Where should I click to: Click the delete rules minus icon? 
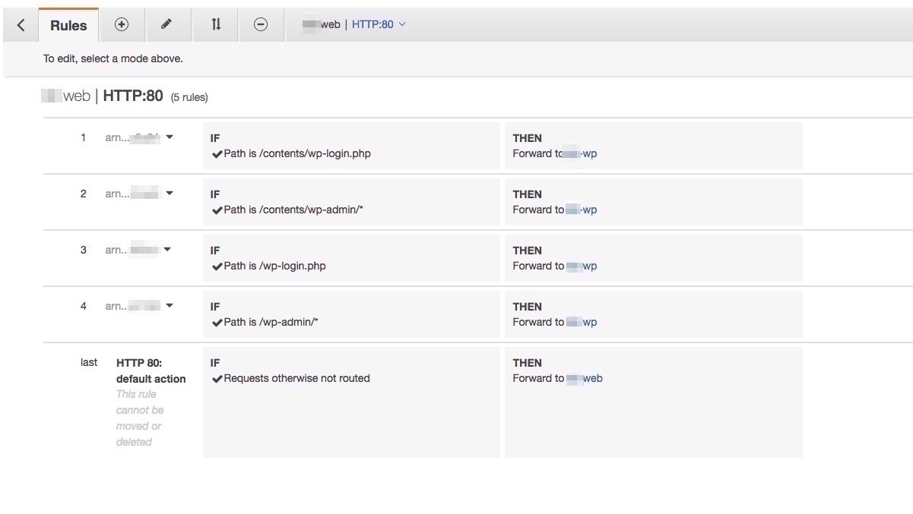coord(261,24)
